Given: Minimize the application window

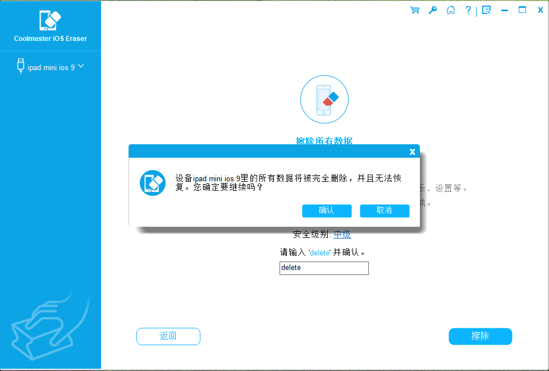Looking at the screenshot, I should click(x=505, y=11).
